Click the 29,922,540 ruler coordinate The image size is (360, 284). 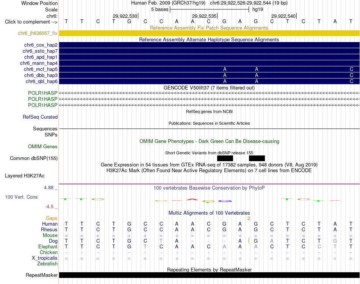pyautogui.click(x=283, y=16)
